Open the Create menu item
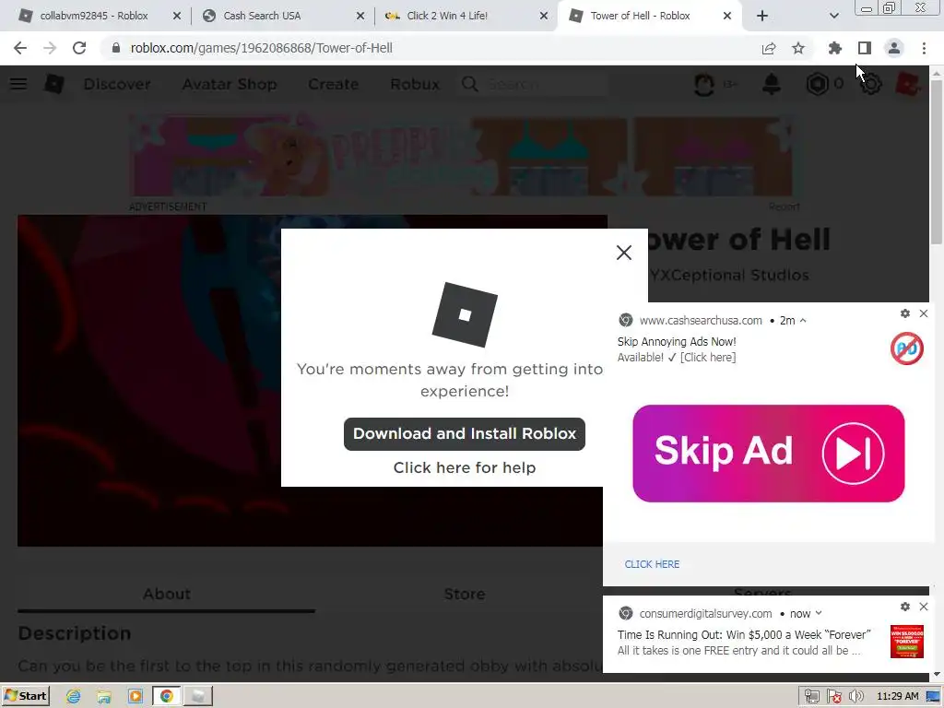Image resolution: width=944 pixels, height=708 pixels. 333,84
